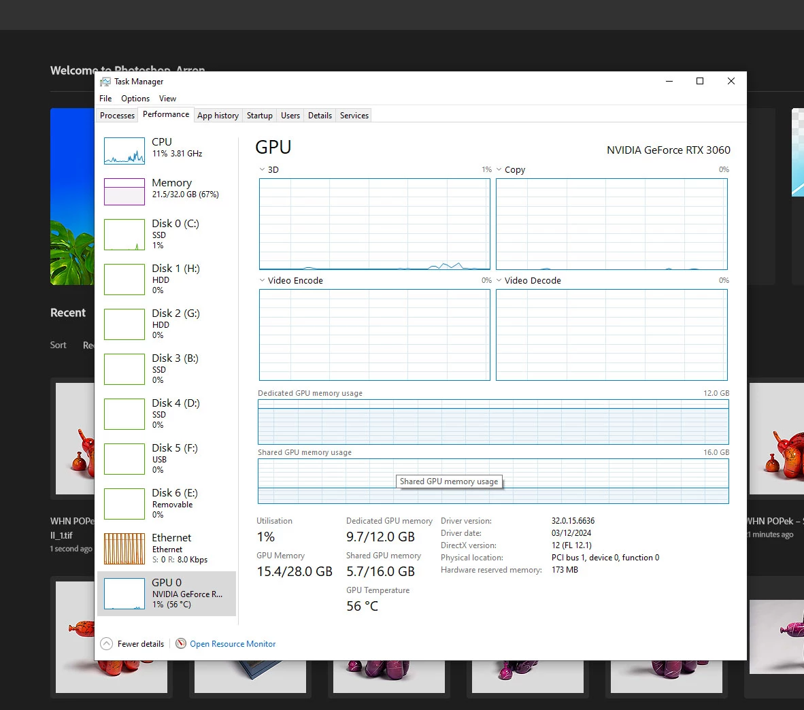Viewport: 804px width, 710px height.
Task: Open WHN POPek thumbnail on Photoshop's right side
Action: point(776,438)
